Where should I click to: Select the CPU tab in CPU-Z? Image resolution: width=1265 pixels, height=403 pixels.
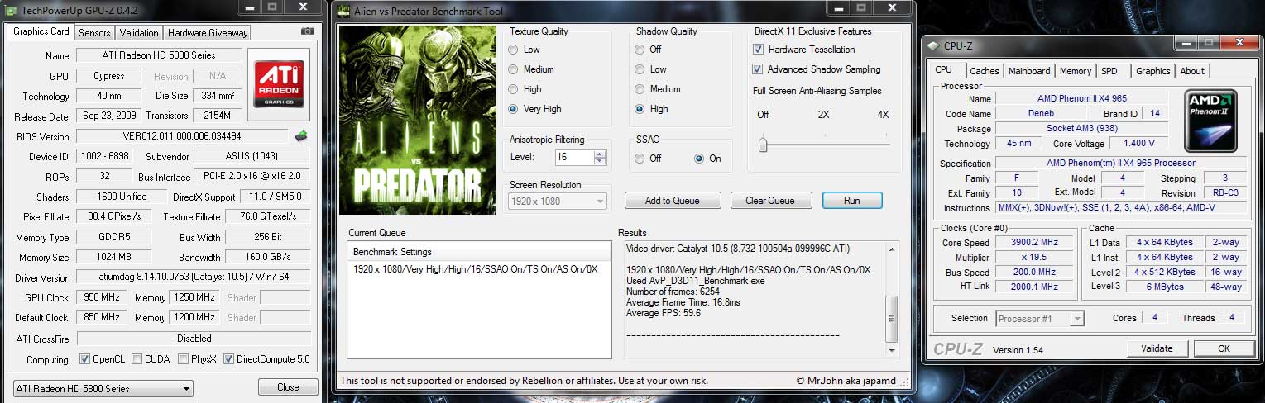click(x=943, y=70)
